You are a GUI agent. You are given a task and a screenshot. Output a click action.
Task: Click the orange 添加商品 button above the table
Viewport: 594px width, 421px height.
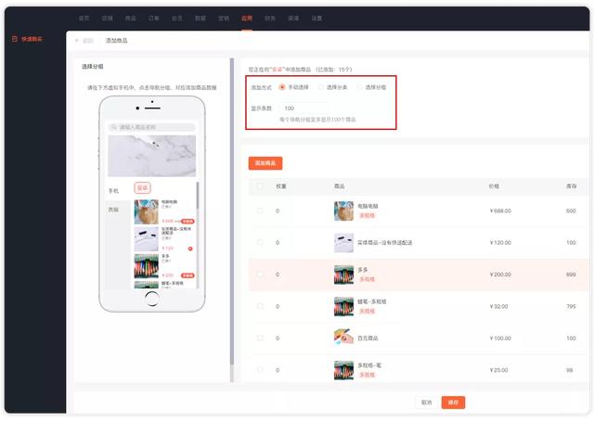pyautogui.click(x=265, y=163)
